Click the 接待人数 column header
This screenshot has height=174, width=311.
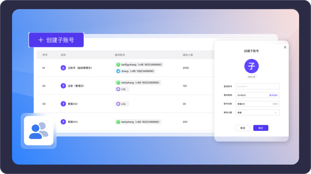188,55
